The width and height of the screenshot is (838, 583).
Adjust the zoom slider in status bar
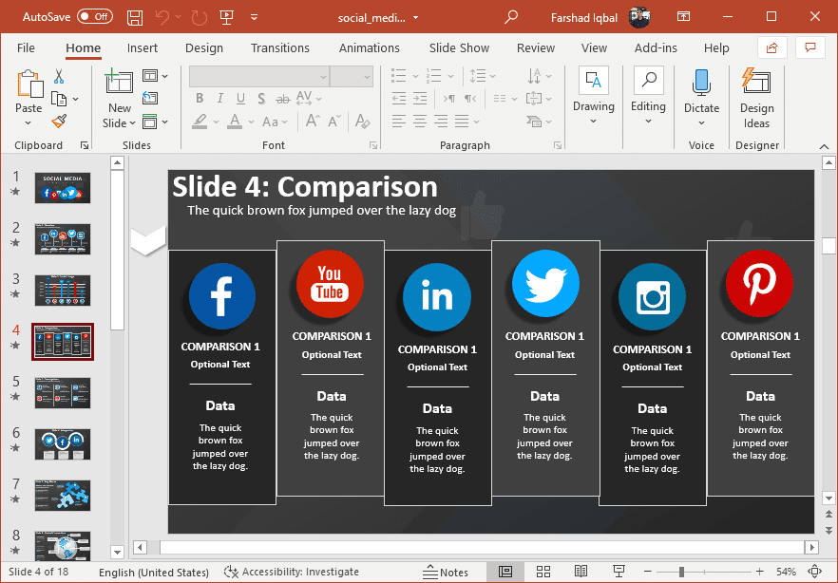coord(681,572)
